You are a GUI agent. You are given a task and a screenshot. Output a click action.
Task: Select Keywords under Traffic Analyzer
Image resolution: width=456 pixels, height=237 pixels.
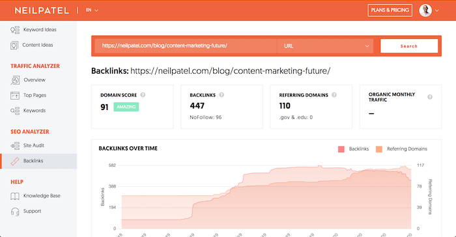pyautogui.click(x=35, y=111)
